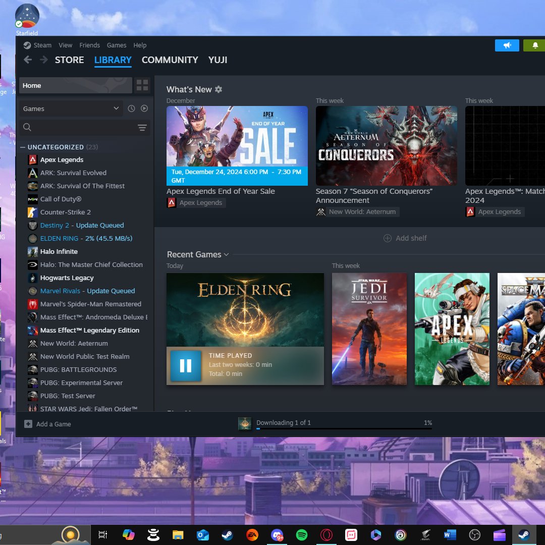
Task: Switch to collections grid view
Action: click(x=142, y=85)
